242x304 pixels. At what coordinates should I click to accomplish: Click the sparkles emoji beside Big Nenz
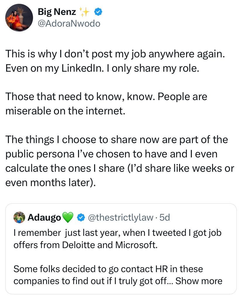click(x=85, y=12)
